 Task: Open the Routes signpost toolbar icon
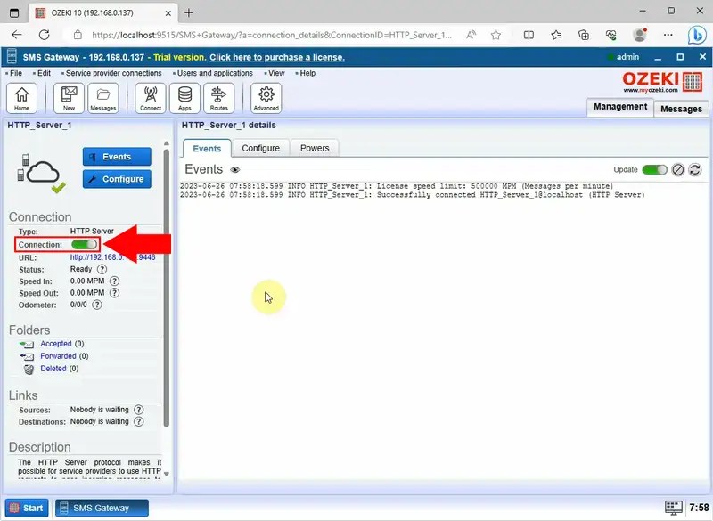point(218,98)
